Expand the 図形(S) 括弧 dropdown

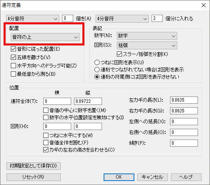pos(147,45)
